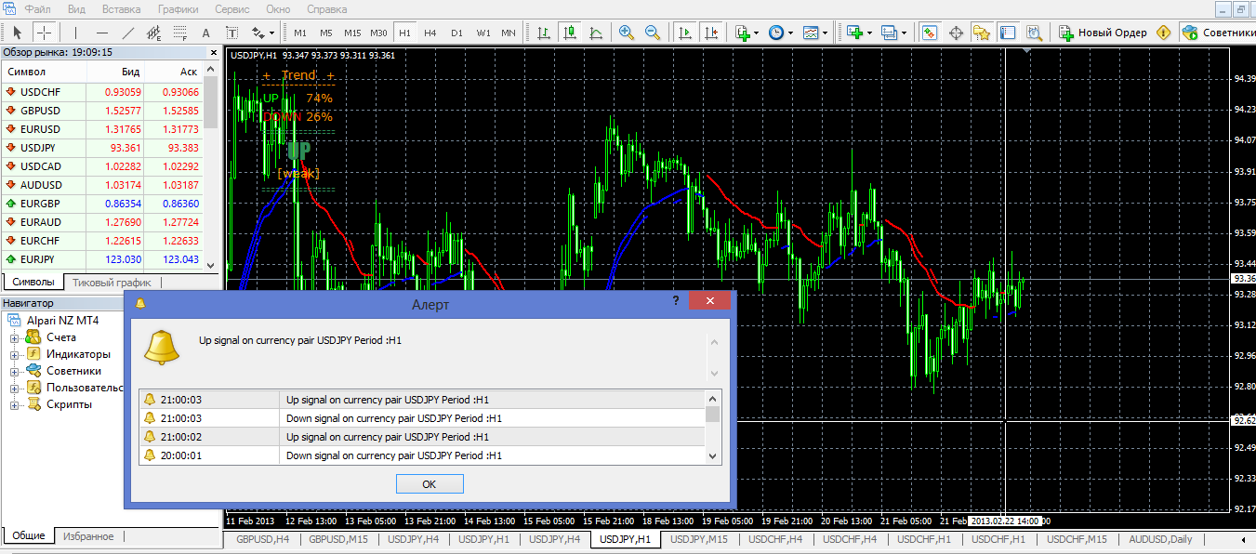Select the EURJPY symbol row
Screen dimensions: 1256x554
[100, 259]
